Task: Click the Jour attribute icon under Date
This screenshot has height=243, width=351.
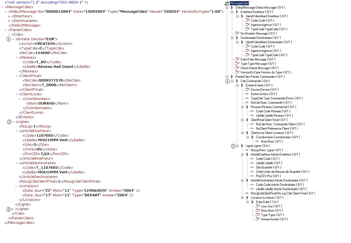Action: click(257, 206)
